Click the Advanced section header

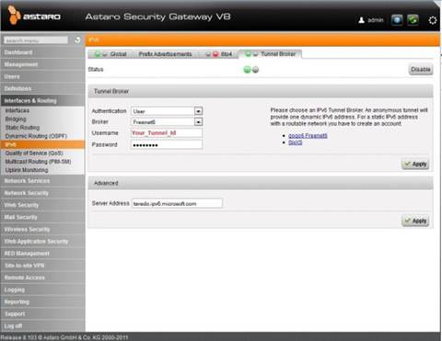[x=261, y=183]
